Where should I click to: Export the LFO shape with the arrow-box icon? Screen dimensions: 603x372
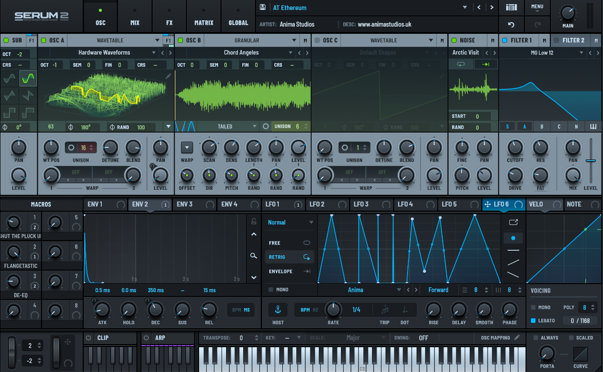(513, 222)
